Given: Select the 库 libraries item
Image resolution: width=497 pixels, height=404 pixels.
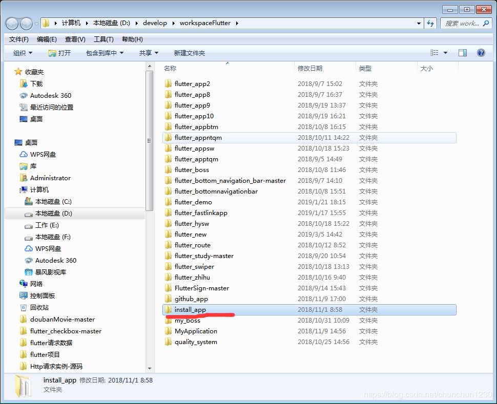Looking at the screenshot, I should [28, 166].
